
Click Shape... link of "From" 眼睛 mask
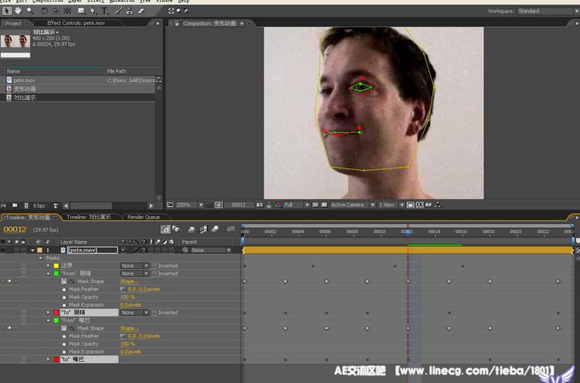click(129, 282)
